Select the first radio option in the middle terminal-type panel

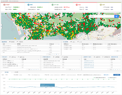click(x=54, y=57)
